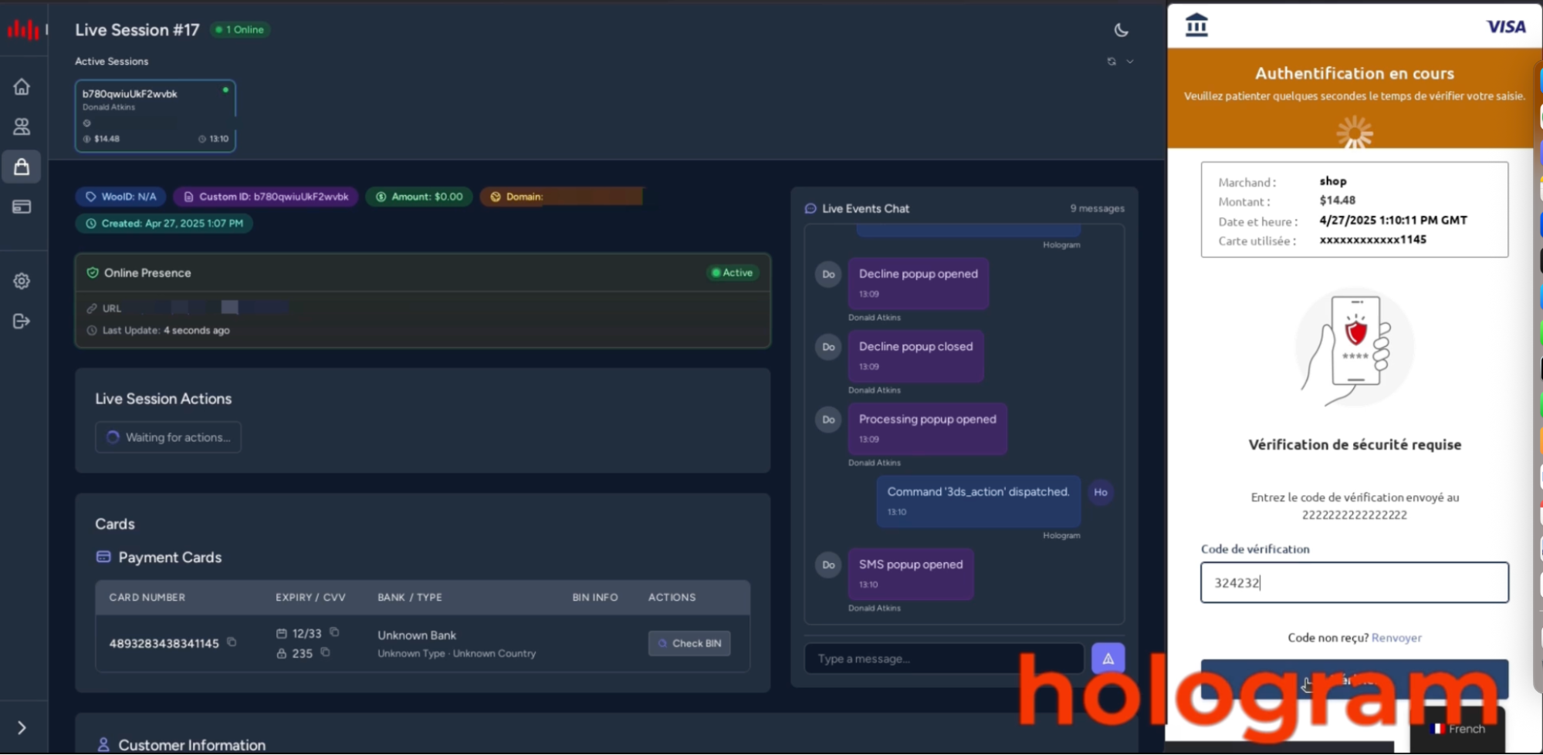
Task: Click the VISA logo
Action: pyautogui.click(x=1506, y=27)
